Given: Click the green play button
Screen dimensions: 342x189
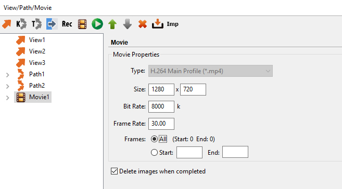Looking at the screenshot, I should (x=97, y=24).
